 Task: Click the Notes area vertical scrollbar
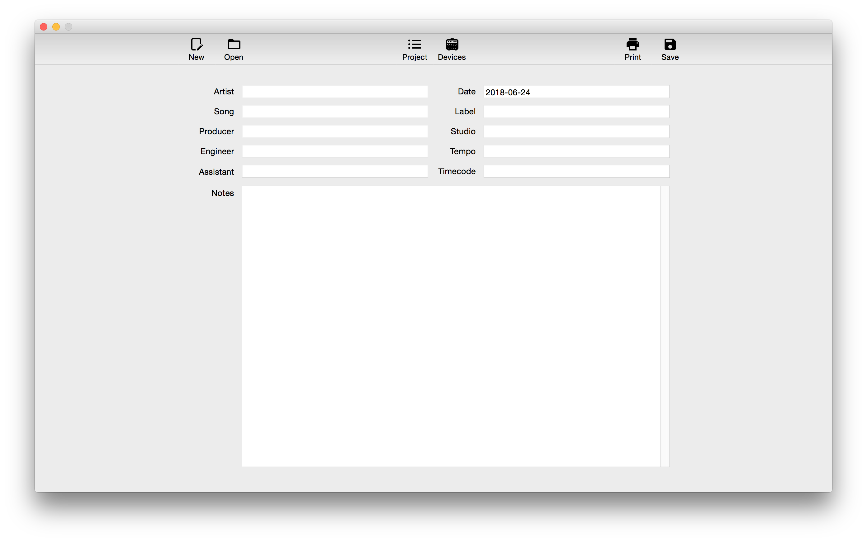[x=665, y=326]
